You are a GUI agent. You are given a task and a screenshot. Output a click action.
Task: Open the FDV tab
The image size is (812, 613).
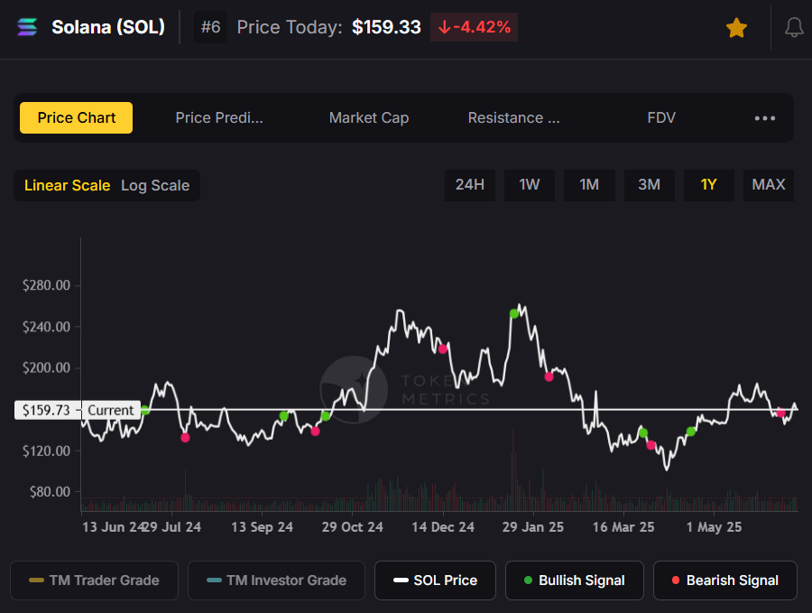(661, 117)
